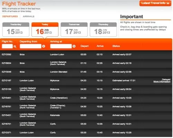Click the flight number search magnifier icon
Viewport: 173px width, 138px height.
click(15, 46)
